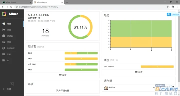Image resolution: width=180 pixels, height=96 pixels.
Task: Open the Jenkins executor link
Action: [112, 87]
